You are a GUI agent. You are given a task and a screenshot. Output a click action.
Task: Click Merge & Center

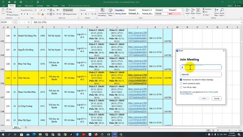[x=70, y=14]
